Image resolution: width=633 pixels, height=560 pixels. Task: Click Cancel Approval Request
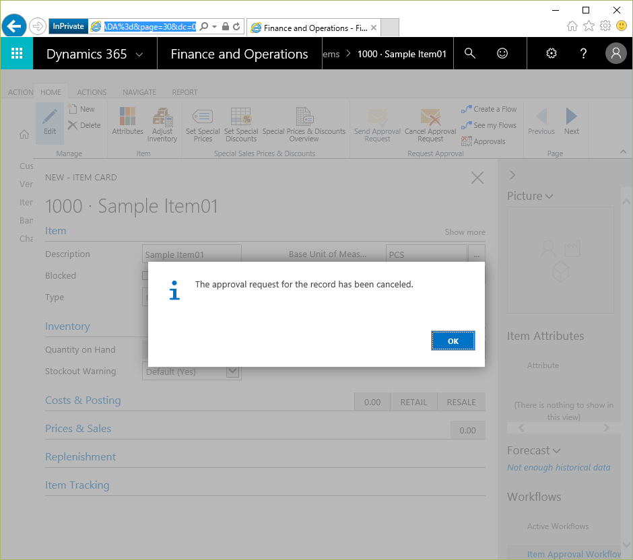[x=430, y=125]
